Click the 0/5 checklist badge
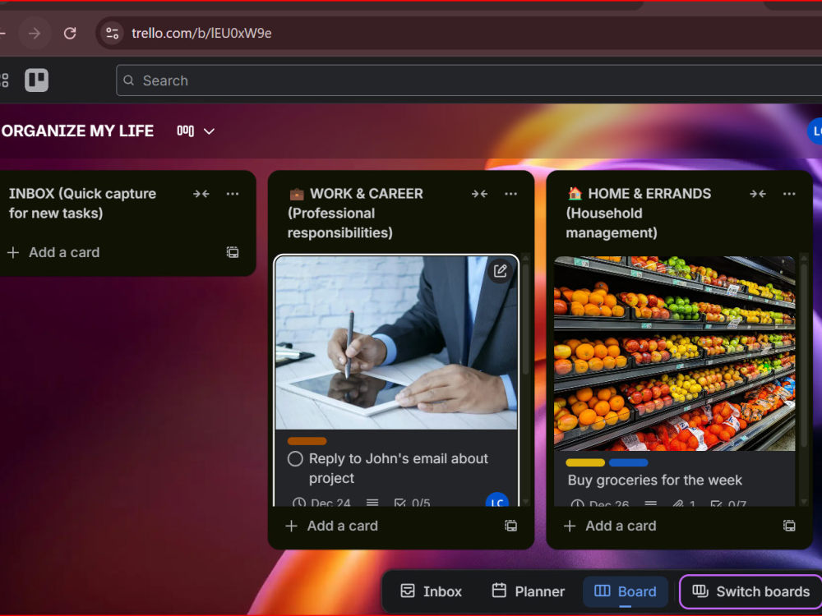The height and width of the screenshot is (616, 822). [413, 503]
